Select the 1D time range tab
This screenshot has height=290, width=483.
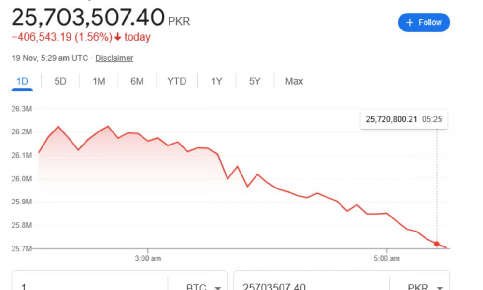[x=22, y=81]
